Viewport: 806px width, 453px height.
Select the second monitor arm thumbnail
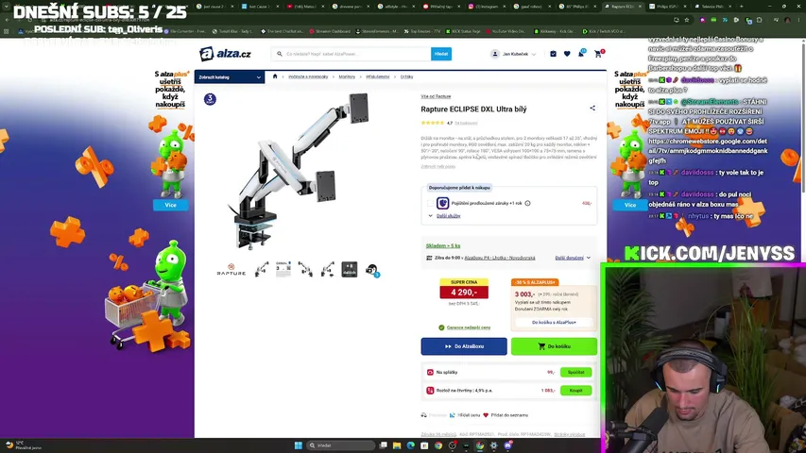click(262, 269)
